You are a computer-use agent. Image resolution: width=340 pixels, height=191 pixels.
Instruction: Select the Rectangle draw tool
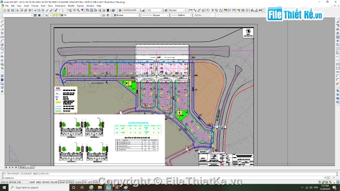coord(2,37)
